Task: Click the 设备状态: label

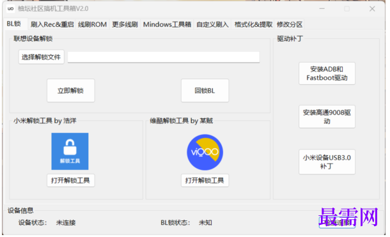Action: 33,222
